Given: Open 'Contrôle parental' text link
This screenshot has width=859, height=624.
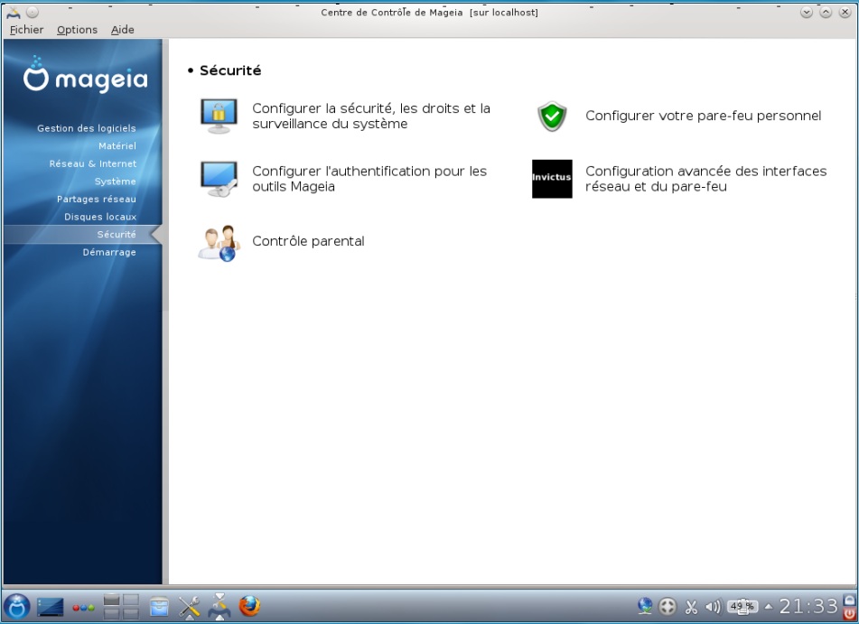Looking at the screenshot, I should 308,241.
